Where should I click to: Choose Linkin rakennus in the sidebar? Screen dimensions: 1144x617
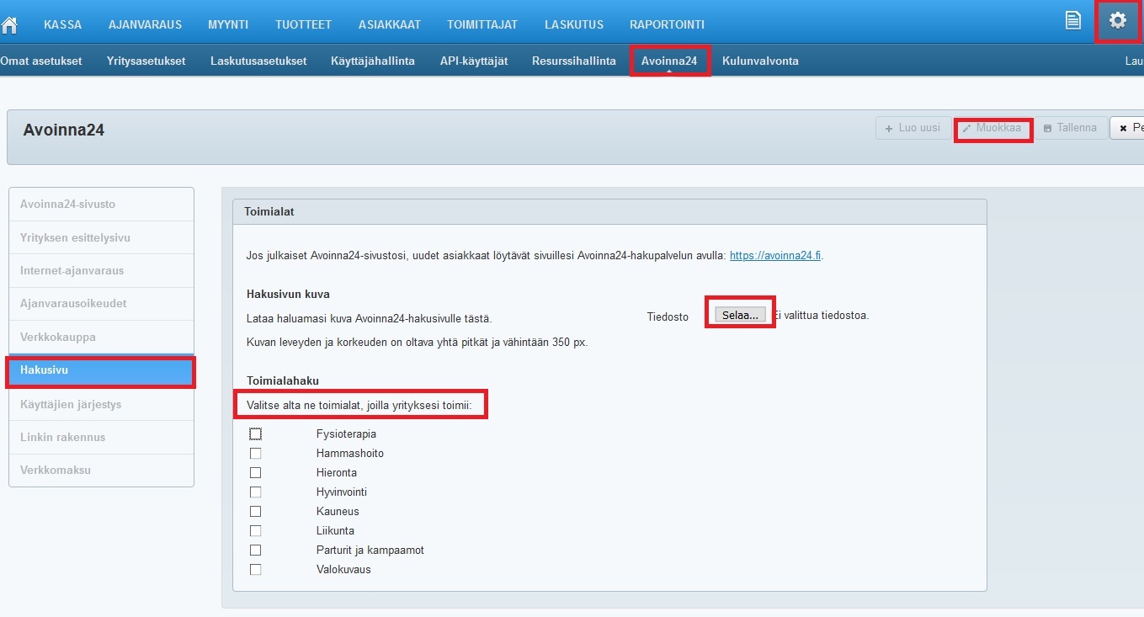coord(63,437)
